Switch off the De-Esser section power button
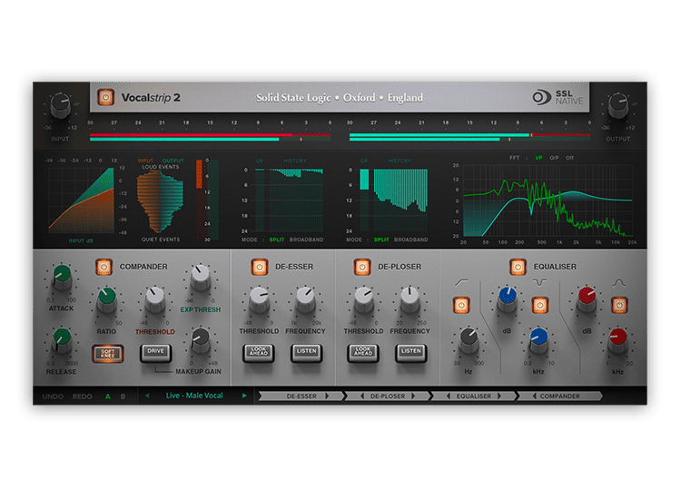 click(260, 267)
